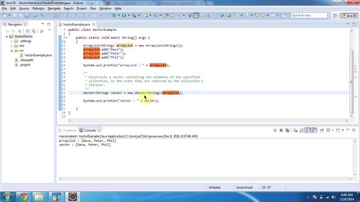
Task: Close the VectorExample.java editor tab
Action: (x=94, y=24)
